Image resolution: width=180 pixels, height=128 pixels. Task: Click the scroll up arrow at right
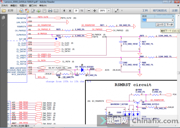[x=178, y=16]
